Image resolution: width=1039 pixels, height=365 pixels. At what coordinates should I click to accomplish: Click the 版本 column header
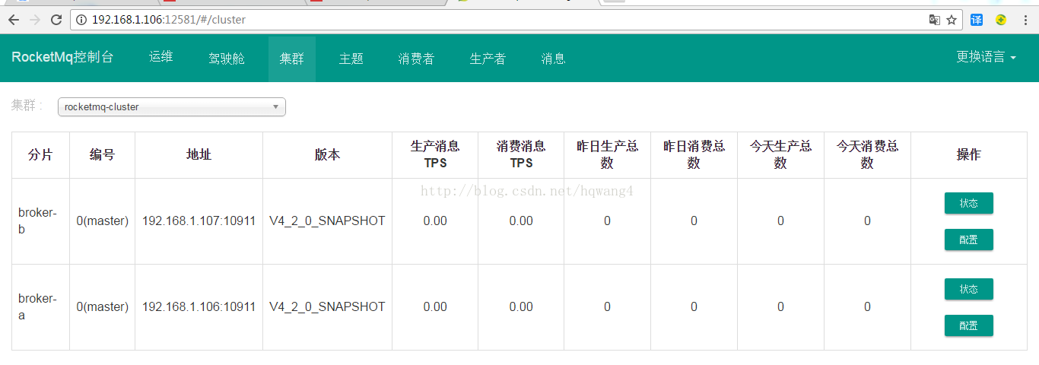pyautogui.click(x=327, y=155)
